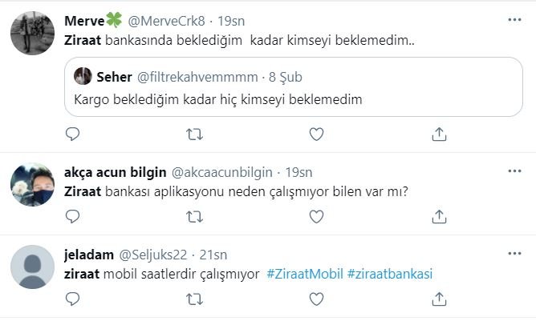Open the #ZiraatMobil hashtag

[x=305, y=274]
